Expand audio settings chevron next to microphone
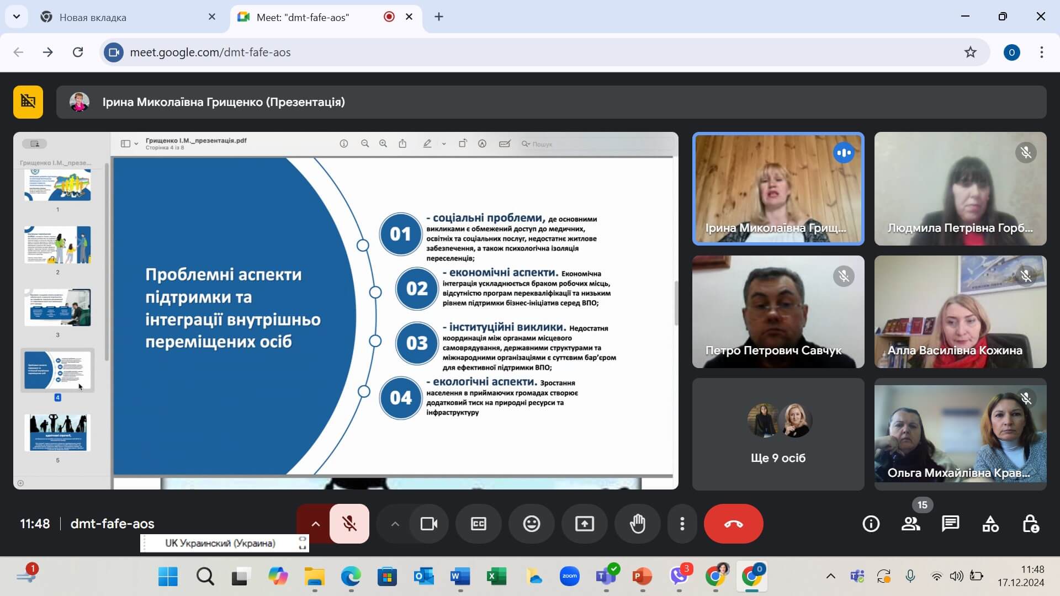 (x=315, y=524)
